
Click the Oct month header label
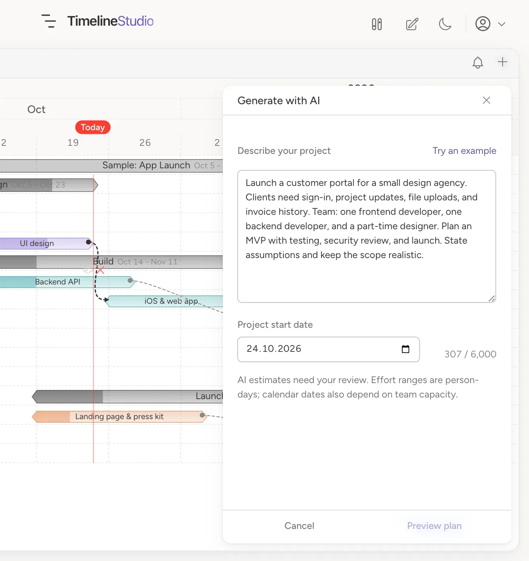[x=36, y=109]
